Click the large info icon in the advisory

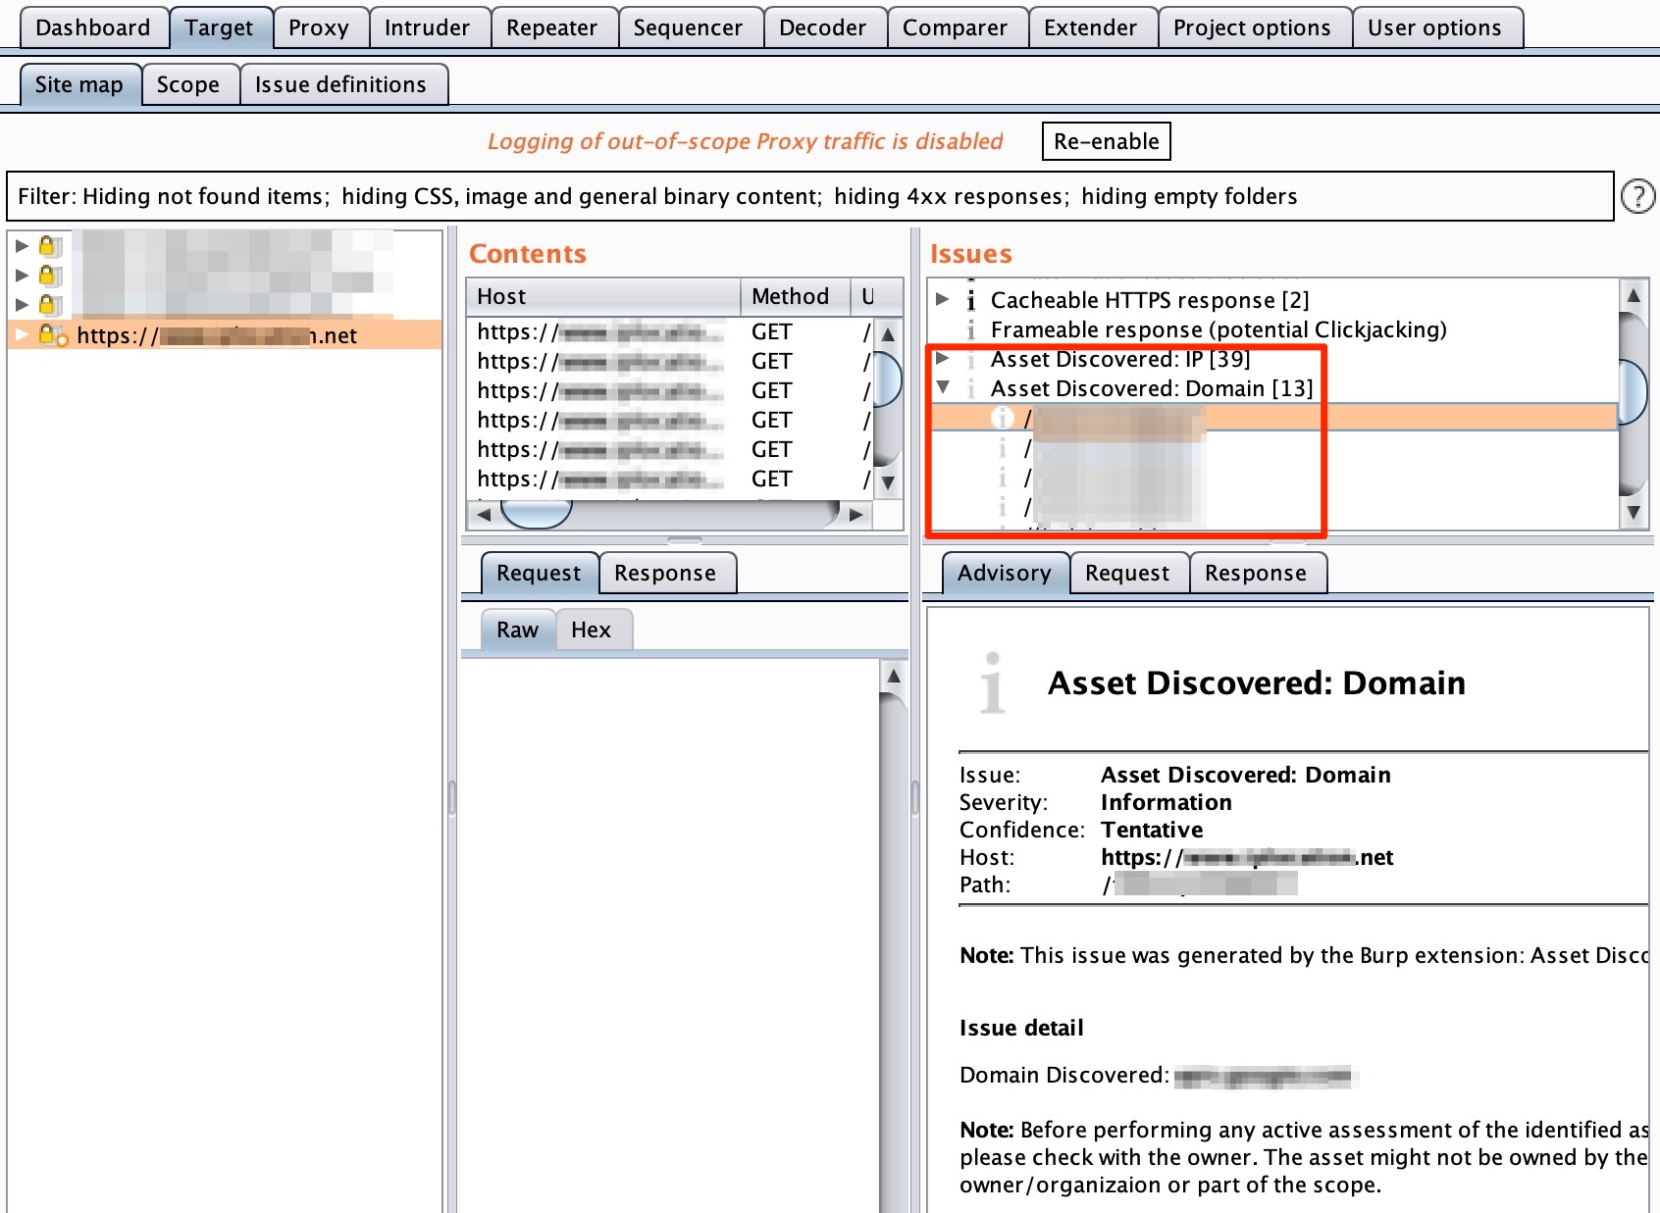point(993,682)
